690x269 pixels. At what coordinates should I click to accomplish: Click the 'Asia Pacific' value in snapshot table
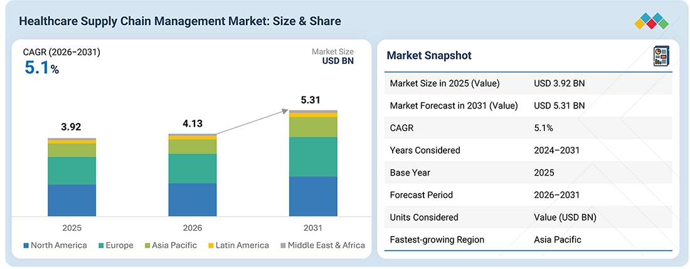pyautogui.click(x=558, y=240)
